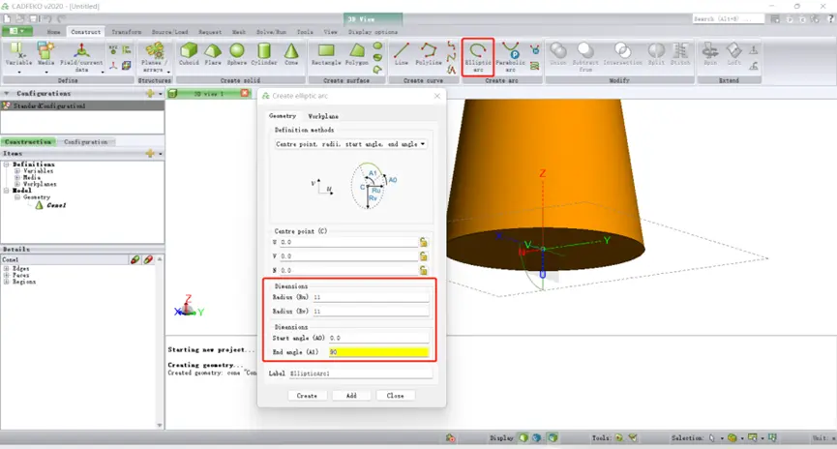This screenshot has width=837, height=449.
Task: Switch to Workplane tab in dialog
Action: [x=323, y=116]
